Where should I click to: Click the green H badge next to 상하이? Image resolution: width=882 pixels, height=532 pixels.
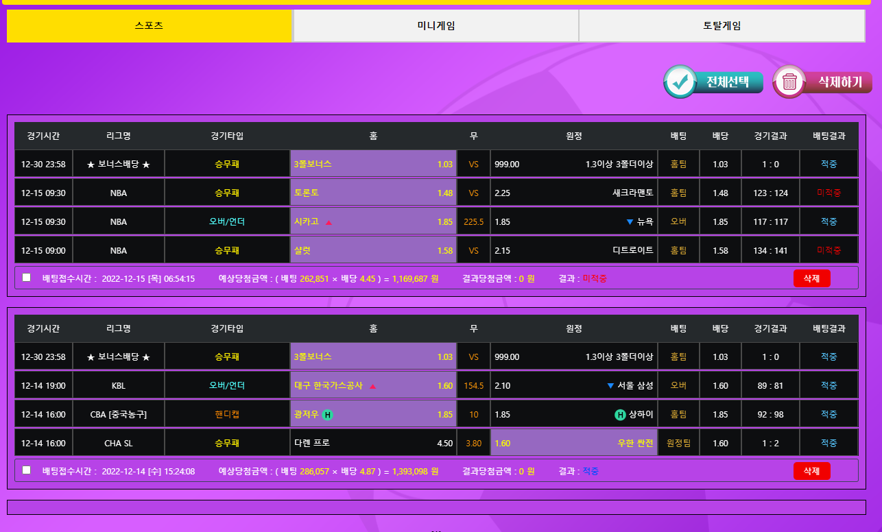620,415
